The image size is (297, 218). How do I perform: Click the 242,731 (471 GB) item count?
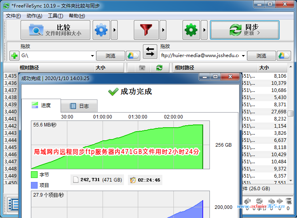tap(101, 180)
